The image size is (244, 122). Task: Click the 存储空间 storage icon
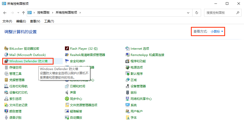[6, 68]
